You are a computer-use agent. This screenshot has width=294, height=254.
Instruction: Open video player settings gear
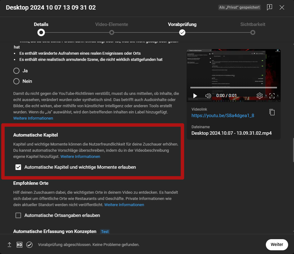[260, 96]
